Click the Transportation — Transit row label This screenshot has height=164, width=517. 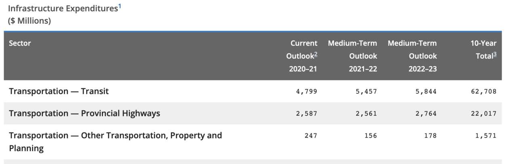tap(59, 91)
